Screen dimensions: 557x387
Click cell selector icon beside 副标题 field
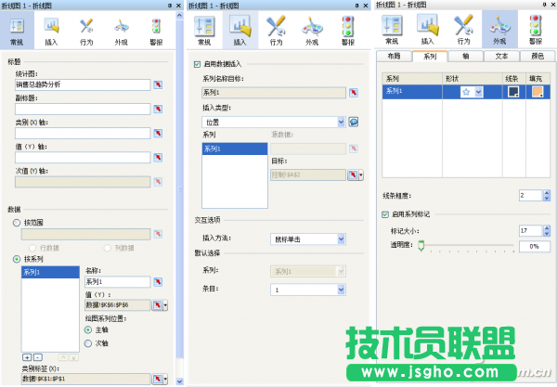(x=158, y=109)
